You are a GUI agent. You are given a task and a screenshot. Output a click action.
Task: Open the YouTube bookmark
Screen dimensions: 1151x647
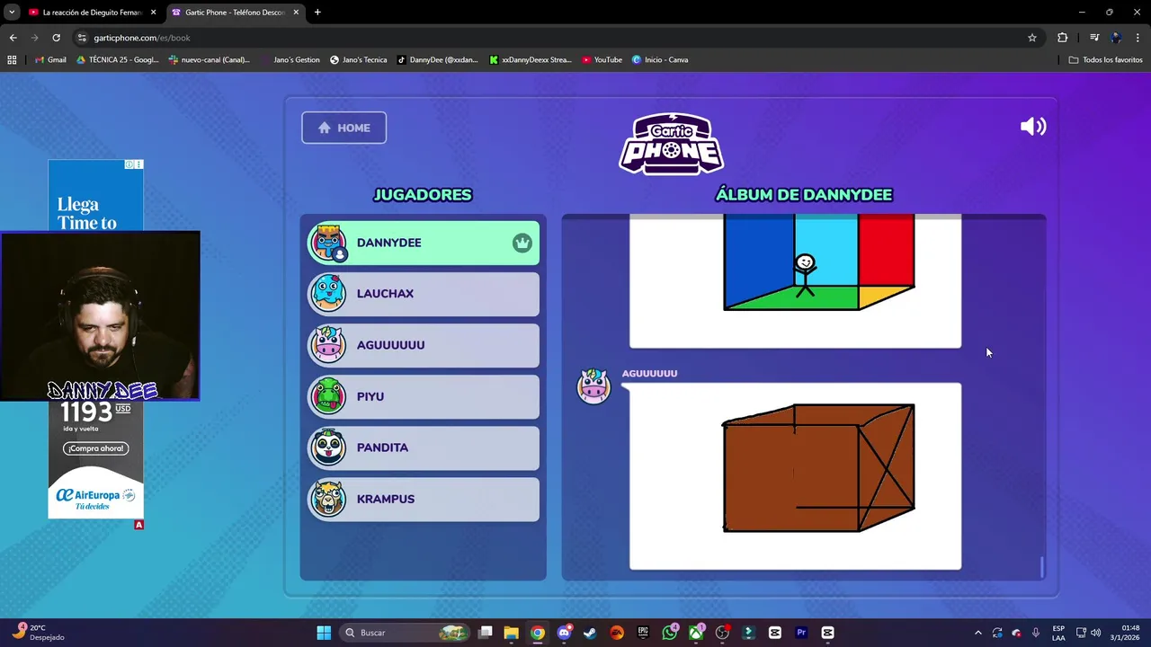602,60
